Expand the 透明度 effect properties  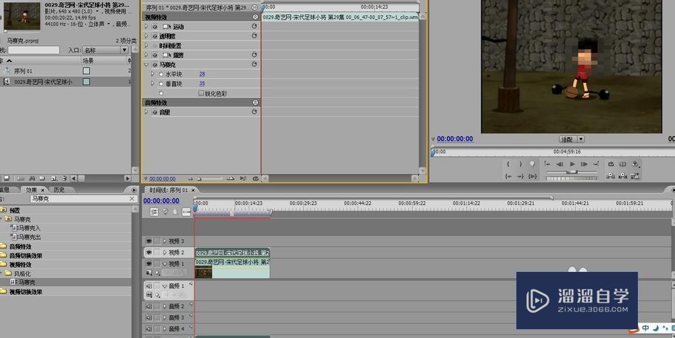point(146,36)
